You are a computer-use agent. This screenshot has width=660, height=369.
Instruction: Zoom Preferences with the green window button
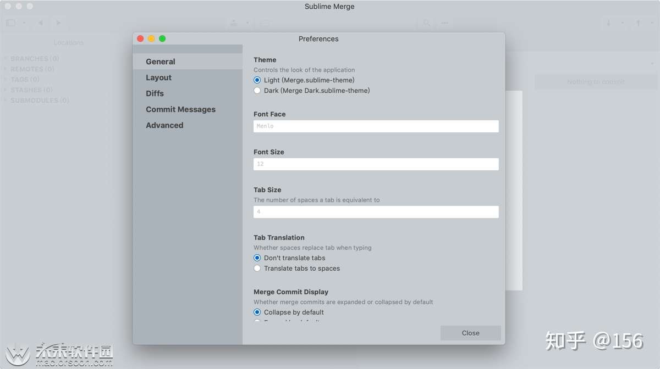coord(162,38)
